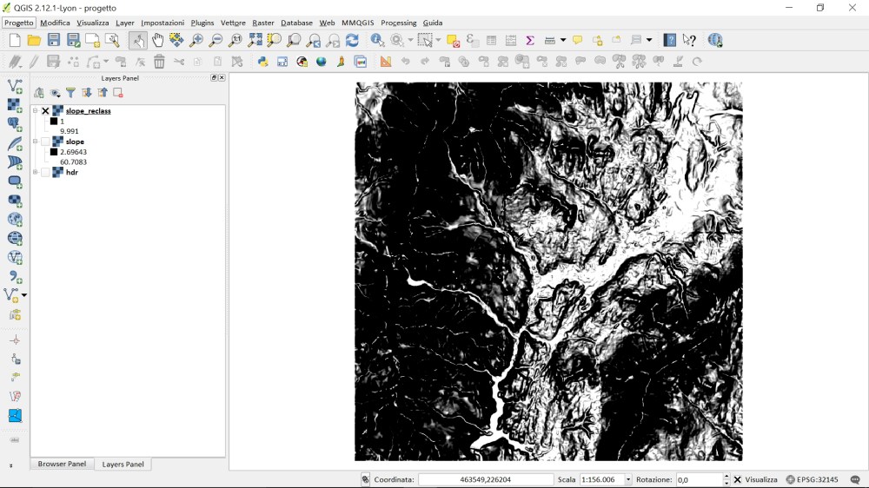Click the Coordinata input field
Screen dimensions: 869x488
[x=486, y=479]
